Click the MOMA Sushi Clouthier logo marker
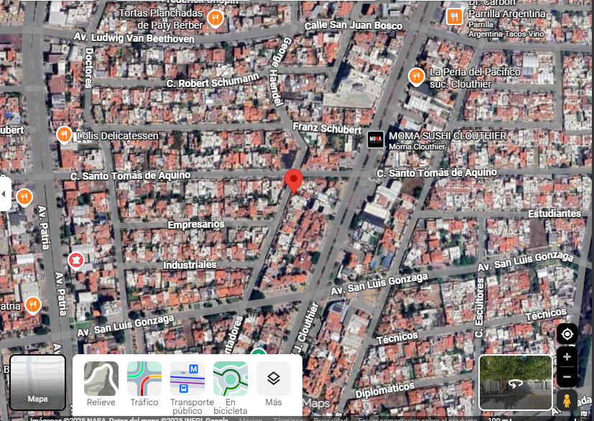Image resolution: width=594 pixels, height=421 pixels. (376, 139)
